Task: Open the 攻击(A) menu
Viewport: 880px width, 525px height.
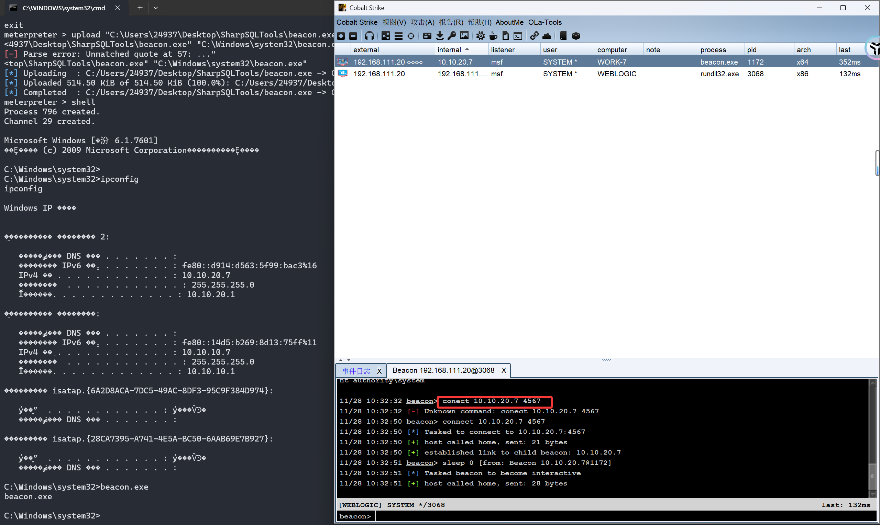Action: point(422,22)
